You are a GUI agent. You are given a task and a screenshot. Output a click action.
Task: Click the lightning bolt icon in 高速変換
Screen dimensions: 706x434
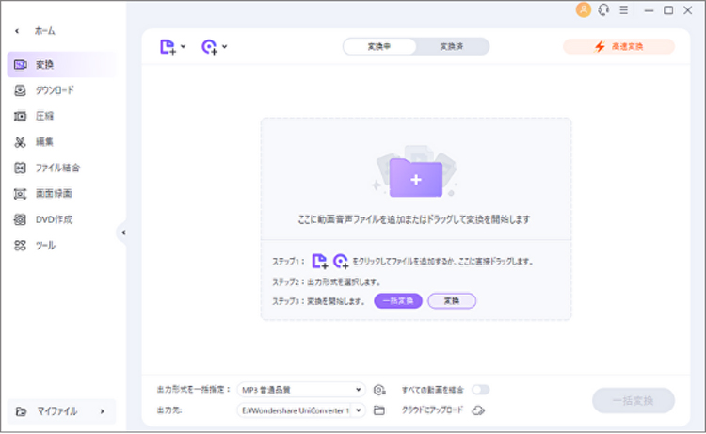[600, 46]
